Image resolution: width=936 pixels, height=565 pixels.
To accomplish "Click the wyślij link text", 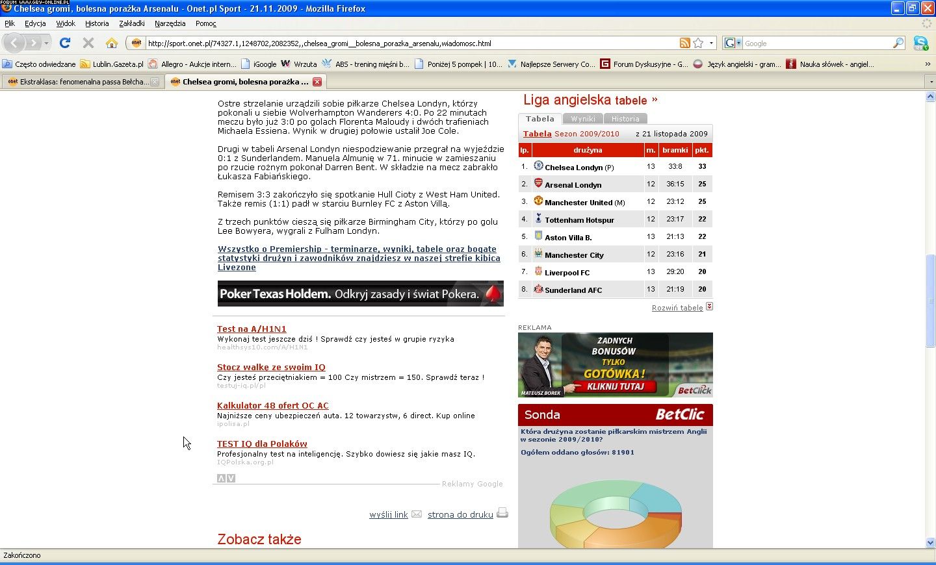I will tap(389, 514).
